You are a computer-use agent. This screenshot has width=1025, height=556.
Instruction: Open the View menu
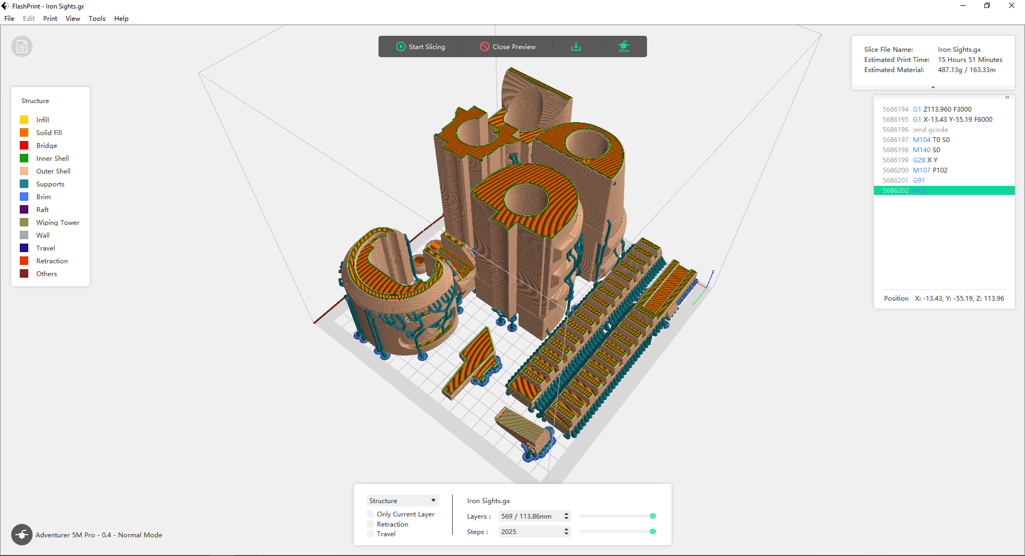point(73,19)
